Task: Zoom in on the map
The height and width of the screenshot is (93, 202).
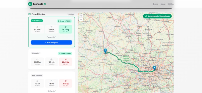Action: click(81, 16)
